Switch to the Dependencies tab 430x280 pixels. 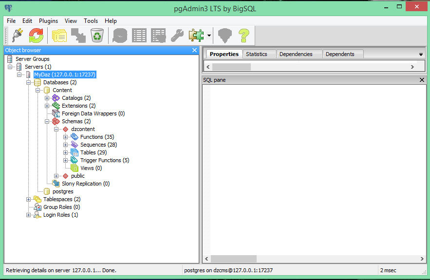296,54
